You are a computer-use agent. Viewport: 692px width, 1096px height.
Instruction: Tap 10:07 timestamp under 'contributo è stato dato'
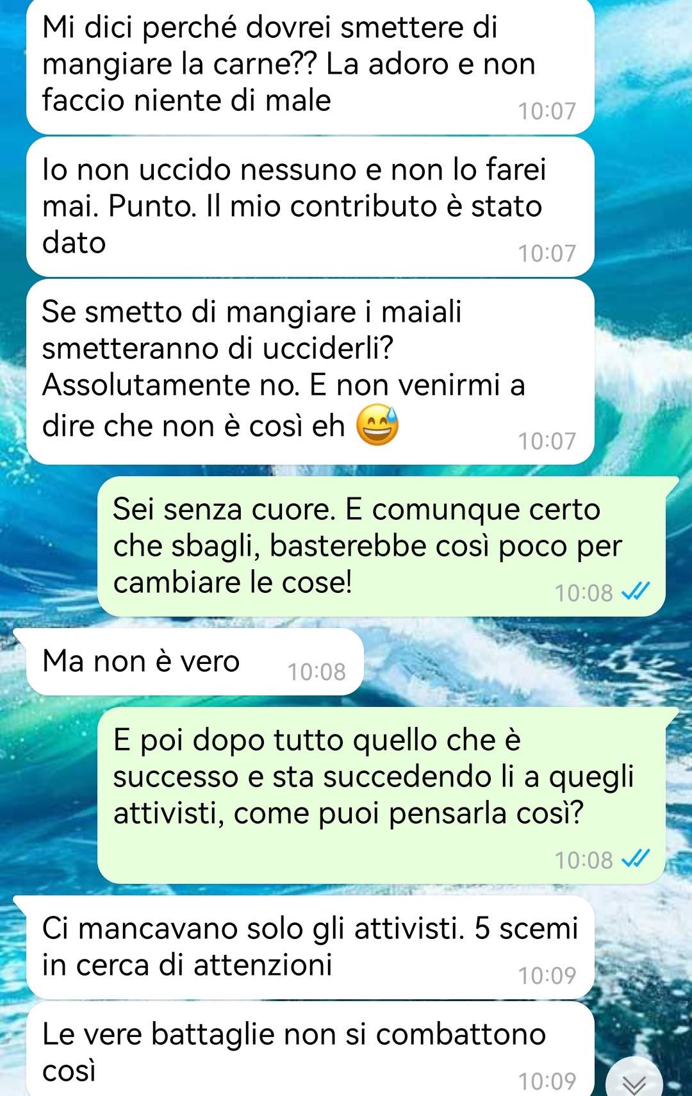click(547, 254)
